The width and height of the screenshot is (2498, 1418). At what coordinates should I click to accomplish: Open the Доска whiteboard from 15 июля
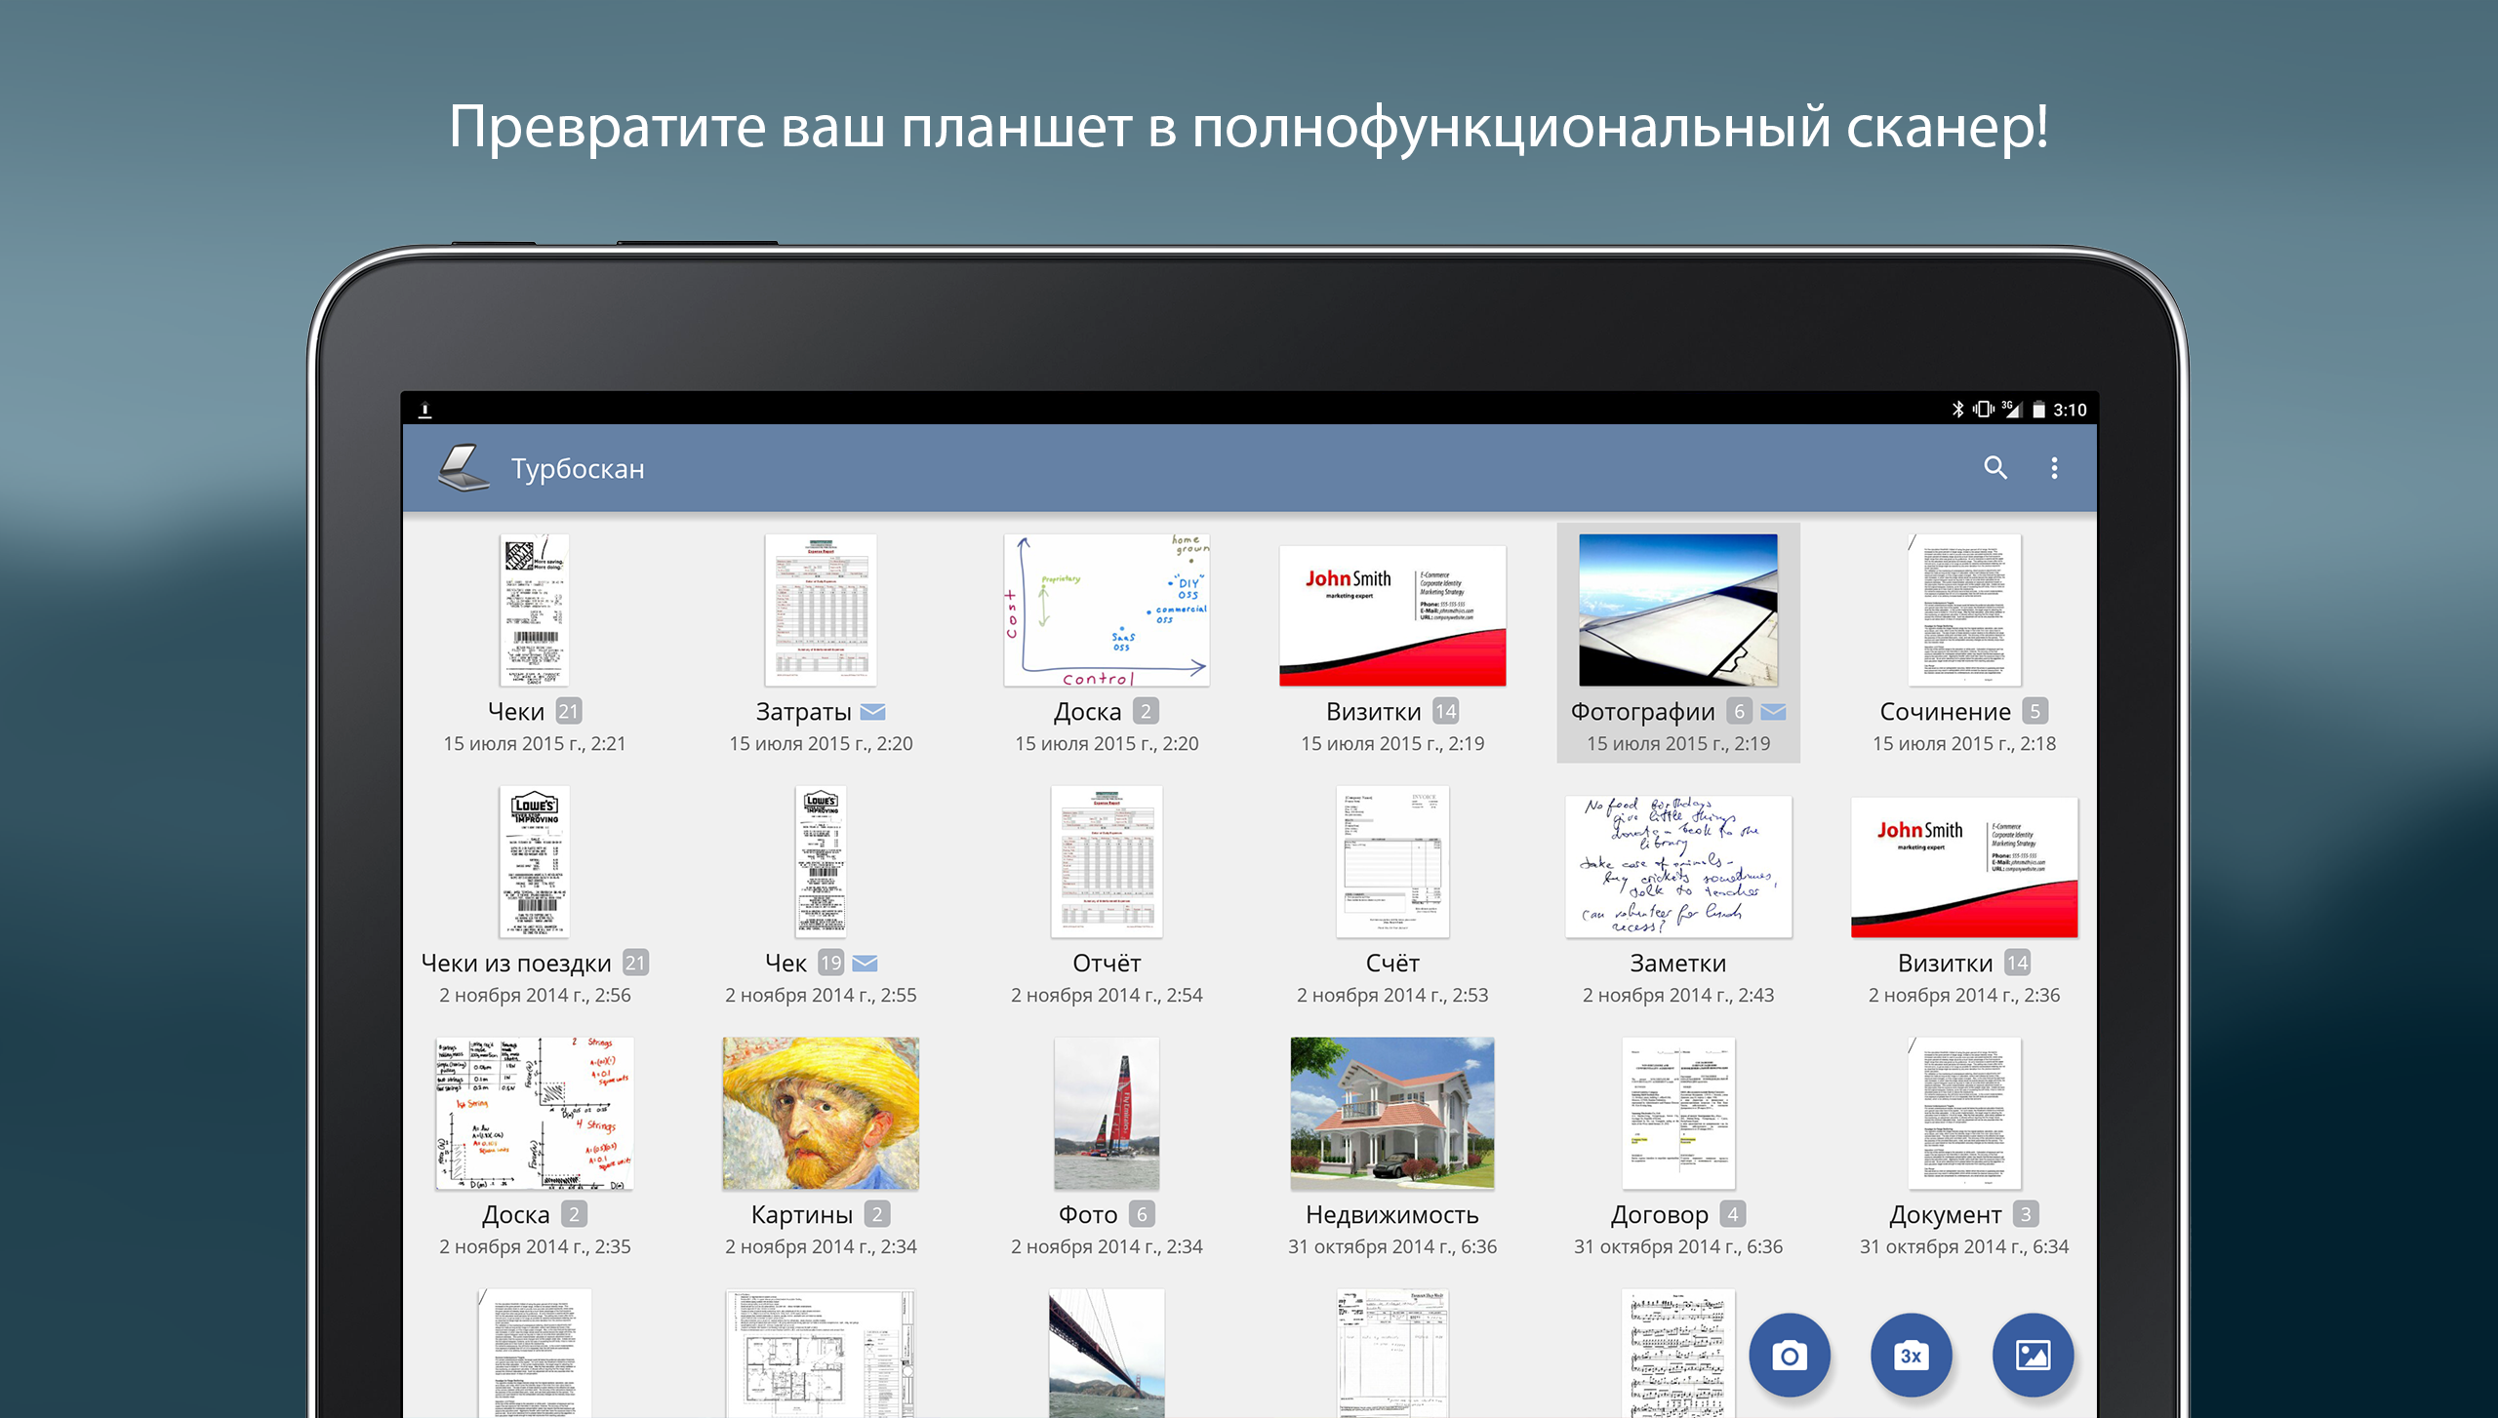(x=1107, y=610)
